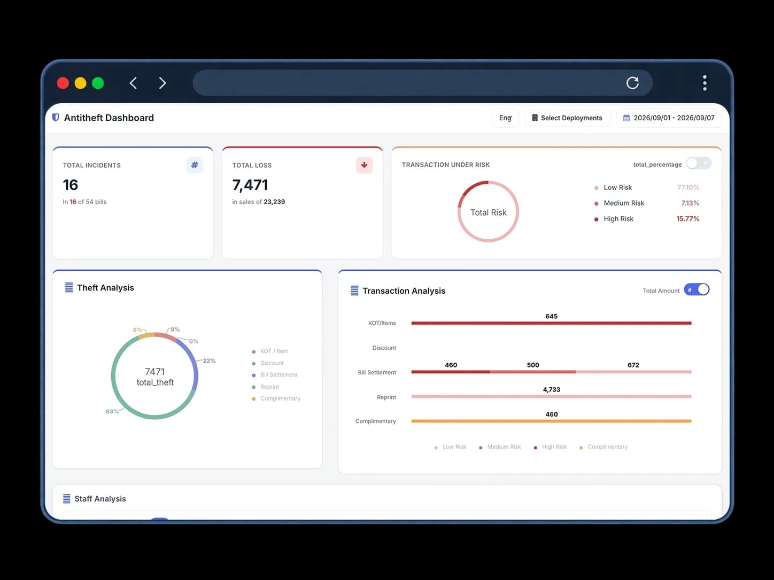This screenshot has height=580, width=774.
Task: Toggle the total_percentage switch
Action: (698, 163)
